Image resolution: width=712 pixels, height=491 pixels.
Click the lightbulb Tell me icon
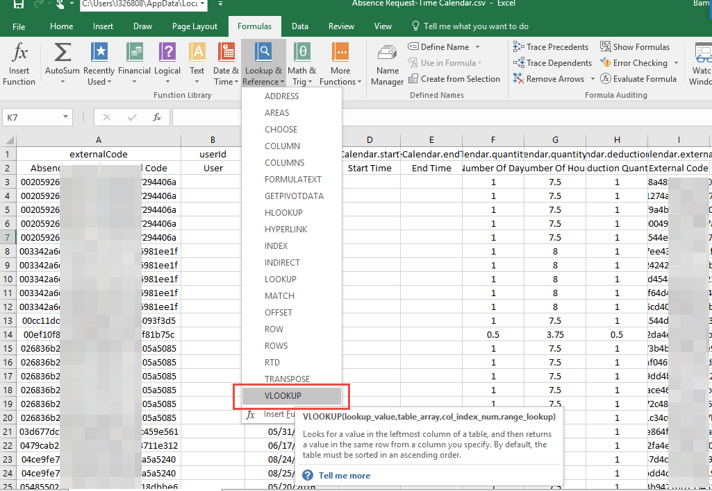[x=415, y=26]
